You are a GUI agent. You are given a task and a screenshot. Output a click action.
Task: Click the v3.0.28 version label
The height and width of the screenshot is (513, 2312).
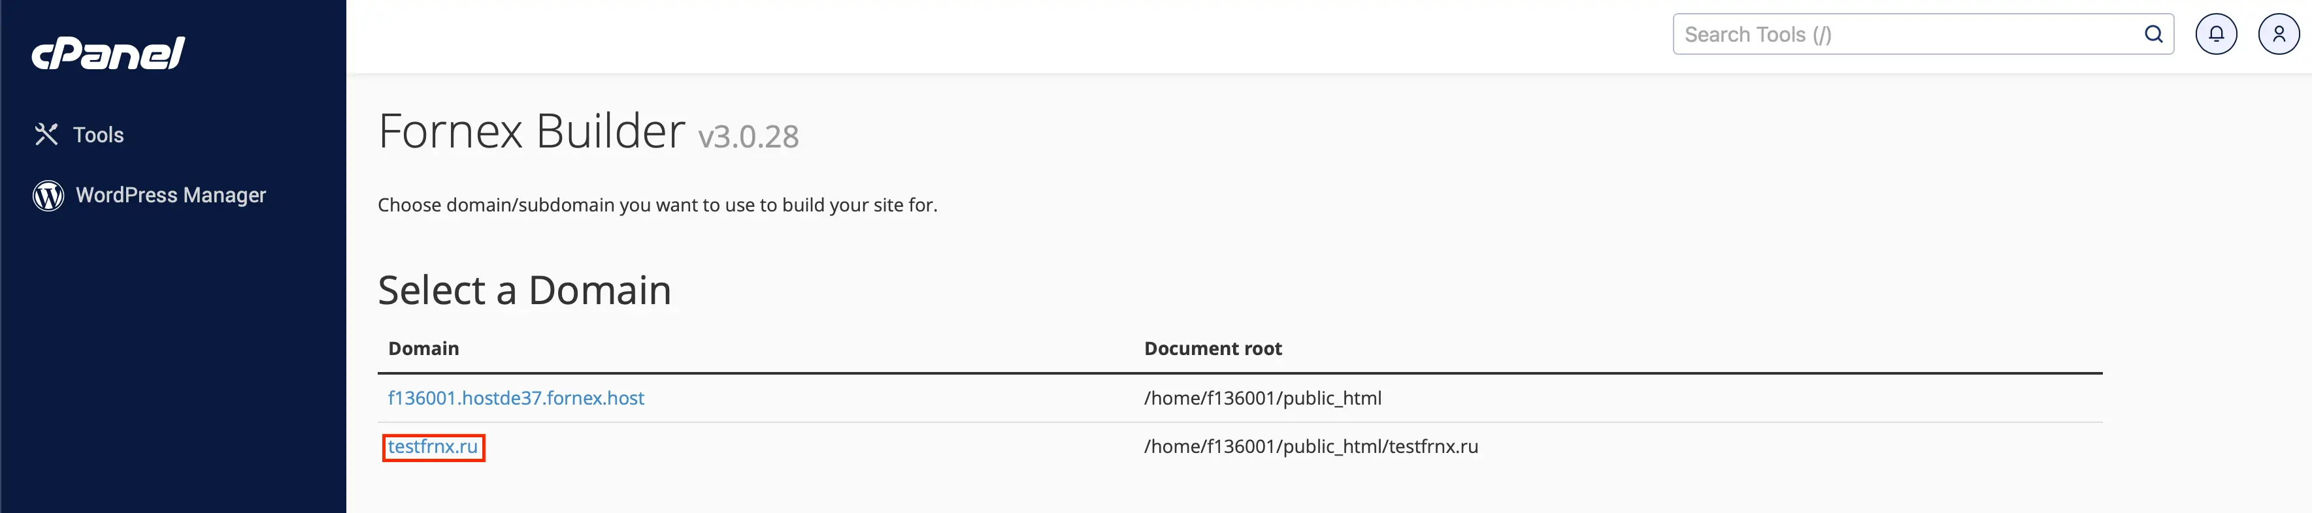(x=748, y=137)
